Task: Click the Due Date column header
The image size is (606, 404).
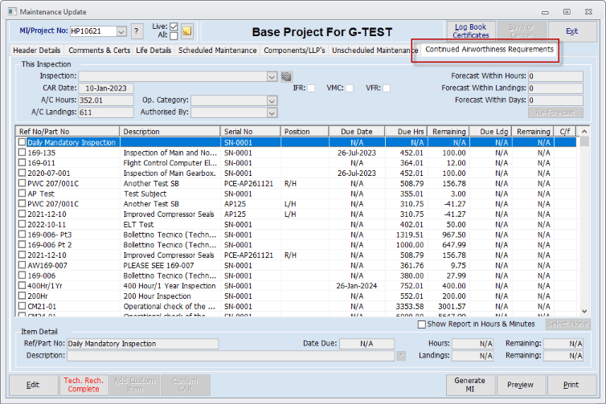Action: 357,132
